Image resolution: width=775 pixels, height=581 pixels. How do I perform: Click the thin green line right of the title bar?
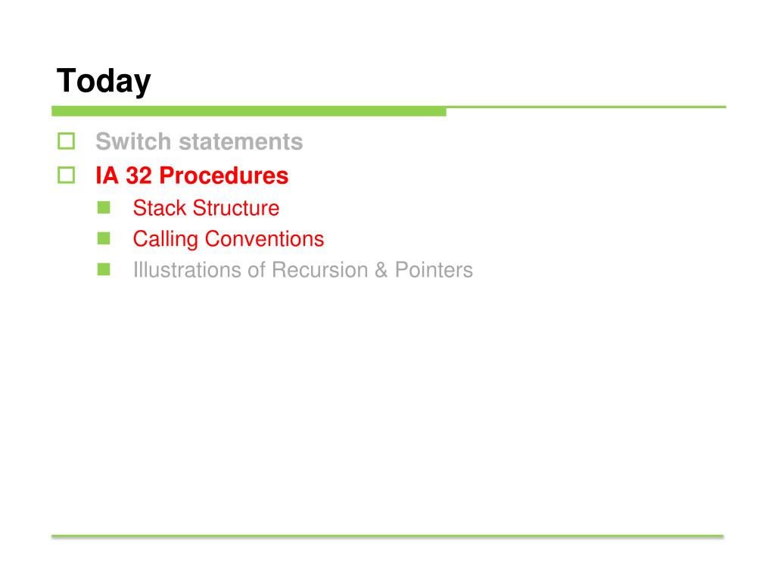click(x=587, y=107)
